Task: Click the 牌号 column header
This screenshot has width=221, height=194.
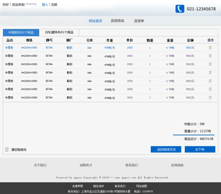Action: pyautogui.click(x=49, y=40)
